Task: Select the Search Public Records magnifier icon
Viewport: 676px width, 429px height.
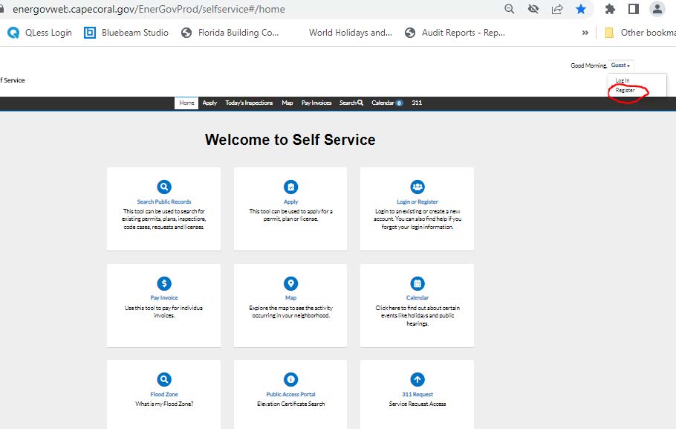Action: point(163,187)
